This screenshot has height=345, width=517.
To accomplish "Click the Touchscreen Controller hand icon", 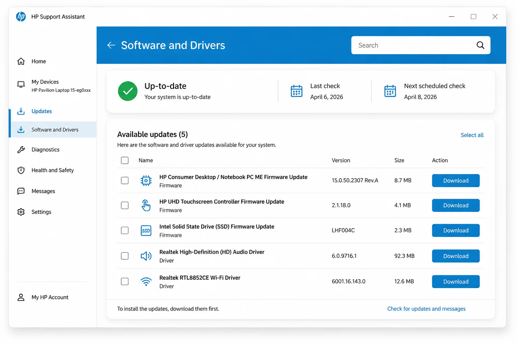I will click(146, 206).
